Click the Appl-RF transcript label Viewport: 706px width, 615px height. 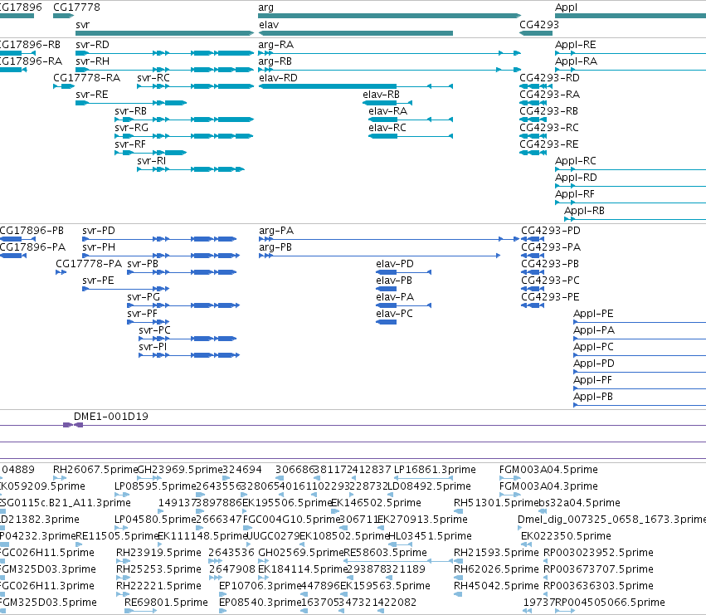(x=575, y=194)
